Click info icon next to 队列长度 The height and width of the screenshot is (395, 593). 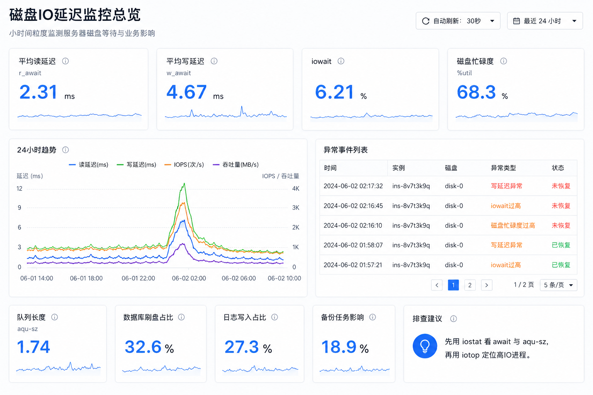(55, 317)
